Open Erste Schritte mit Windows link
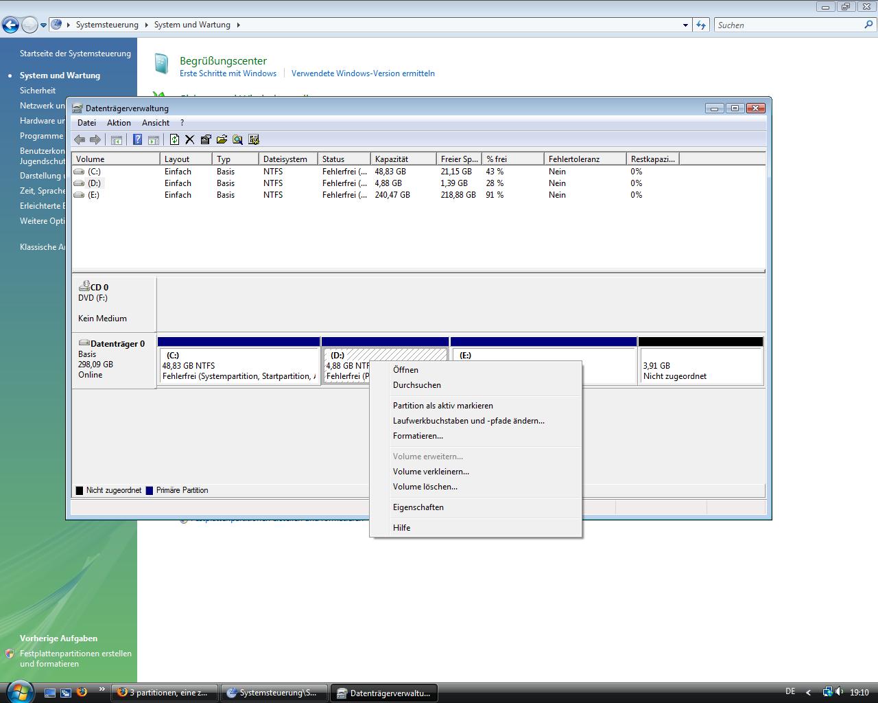The width and height of the screenshot is (878, 703). point(228,73)
